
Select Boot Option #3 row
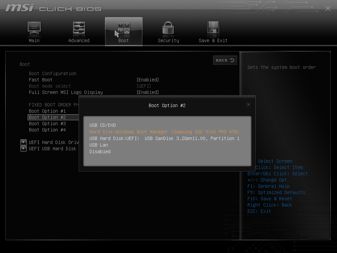[47, 124]
